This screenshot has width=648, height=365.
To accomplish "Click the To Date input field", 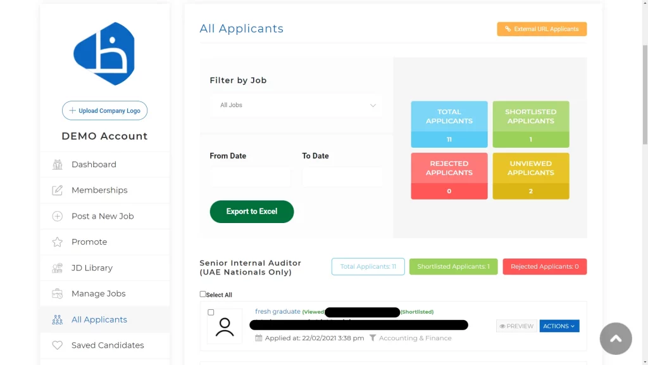I will tap(342, 177).
